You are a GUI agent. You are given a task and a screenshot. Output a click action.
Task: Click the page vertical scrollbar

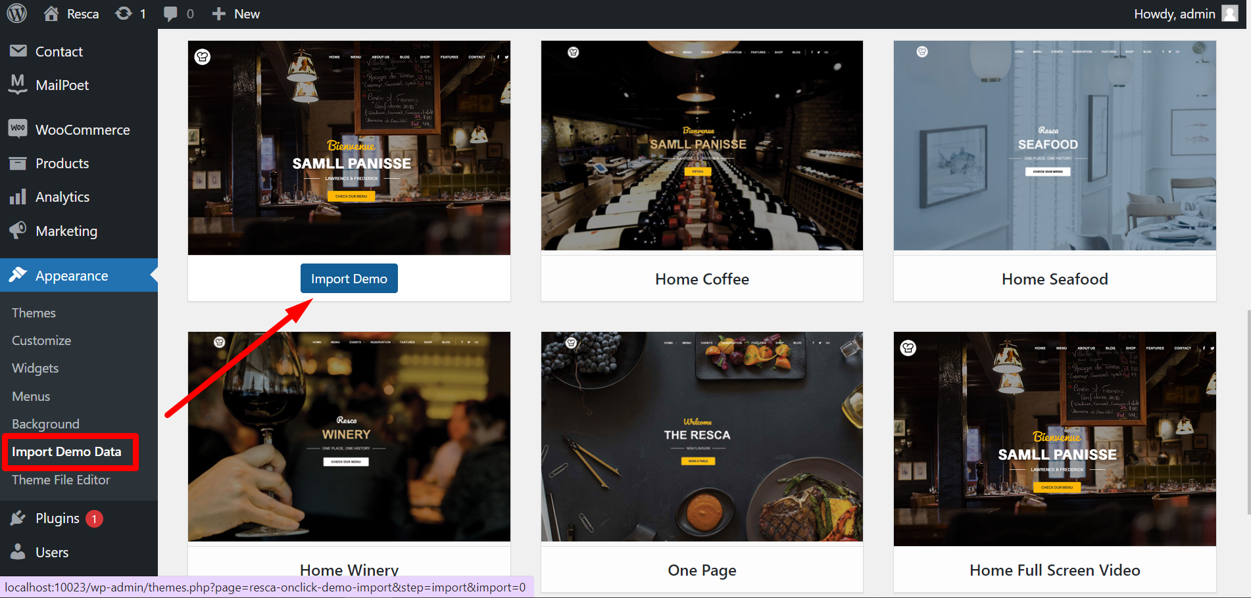1248,413
